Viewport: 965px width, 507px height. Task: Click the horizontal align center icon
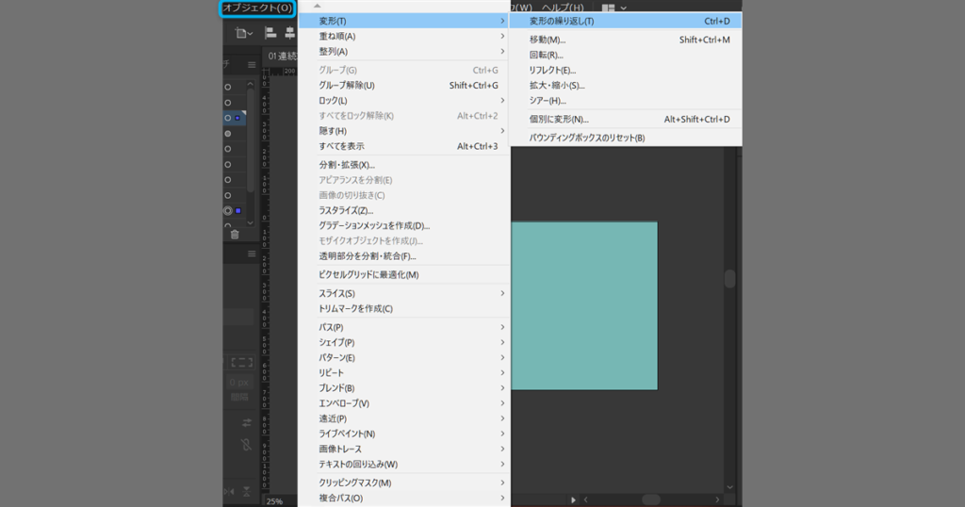point(288,33)
